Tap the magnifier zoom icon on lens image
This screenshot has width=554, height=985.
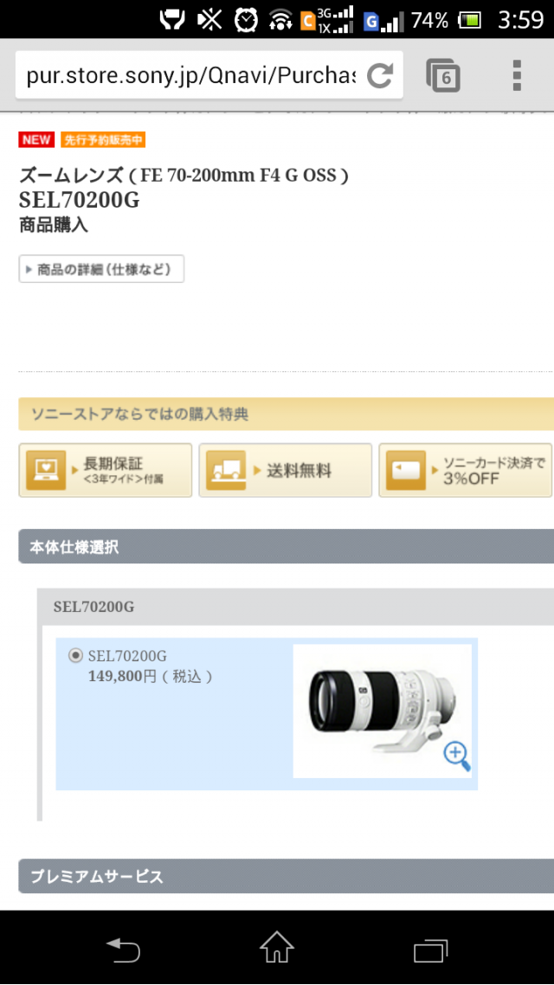[457, 756]
